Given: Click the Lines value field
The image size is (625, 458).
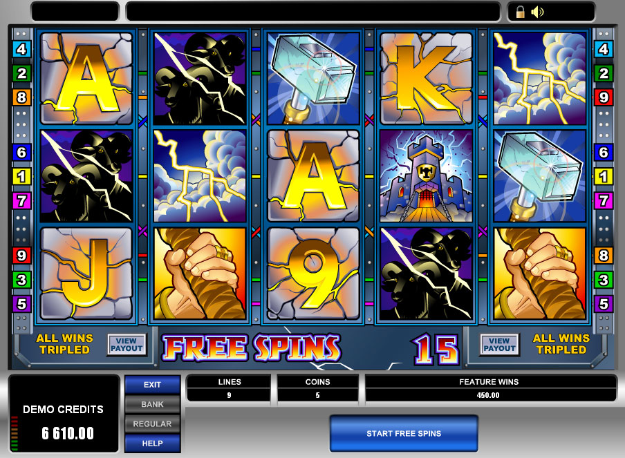Looking at the screenshot, I should [230, 395].
